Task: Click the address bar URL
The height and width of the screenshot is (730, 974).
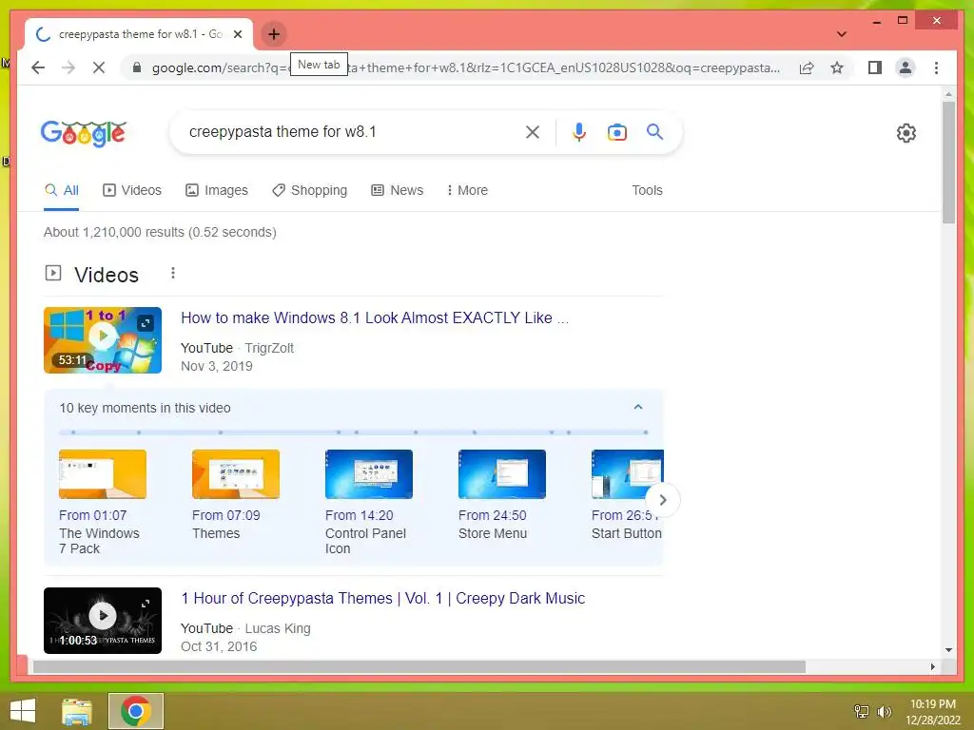Action: coord(466,67)
